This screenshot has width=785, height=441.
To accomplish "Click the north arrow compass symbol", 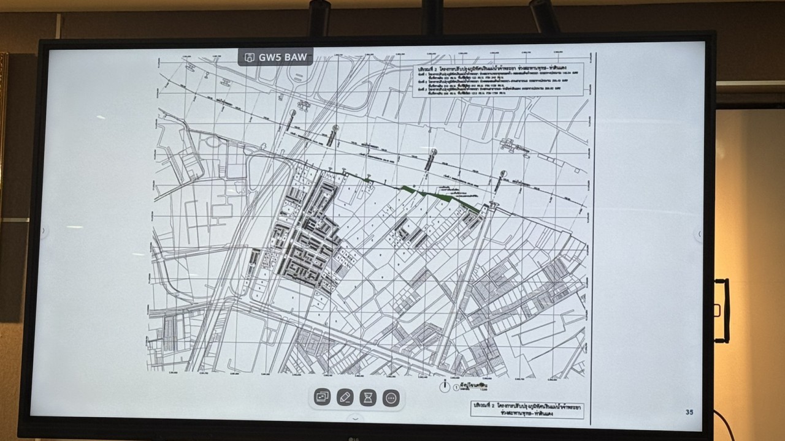I will coord(444,386).
